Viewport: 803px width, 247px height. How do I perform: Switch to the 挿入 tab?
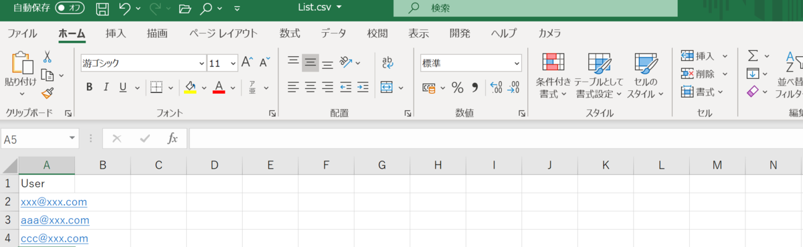116,33
